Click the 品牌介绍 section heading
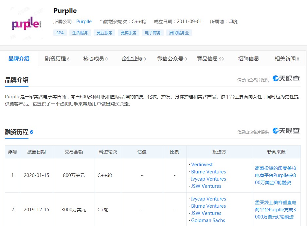307x226 pixels. [17, 80]
